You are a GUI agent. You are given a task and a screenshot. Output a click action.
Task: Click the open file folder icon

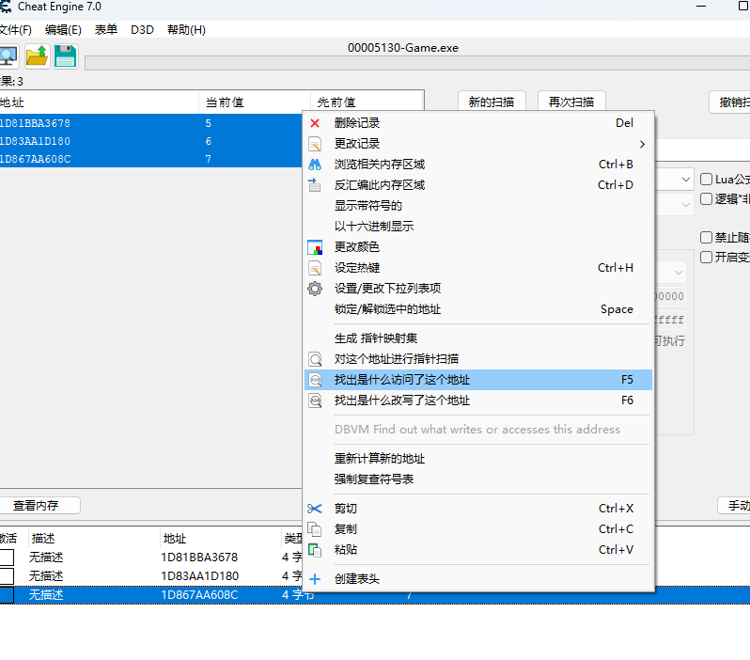37,56
